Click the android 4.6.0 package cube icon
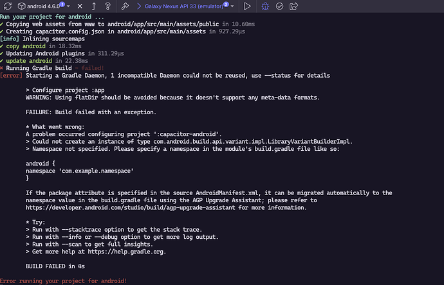444x285 pixels. click(21, 6)
